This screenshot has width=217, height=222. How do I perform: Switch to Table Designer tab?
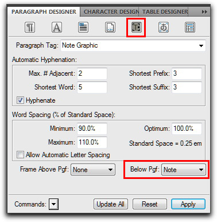coord(164,11)
